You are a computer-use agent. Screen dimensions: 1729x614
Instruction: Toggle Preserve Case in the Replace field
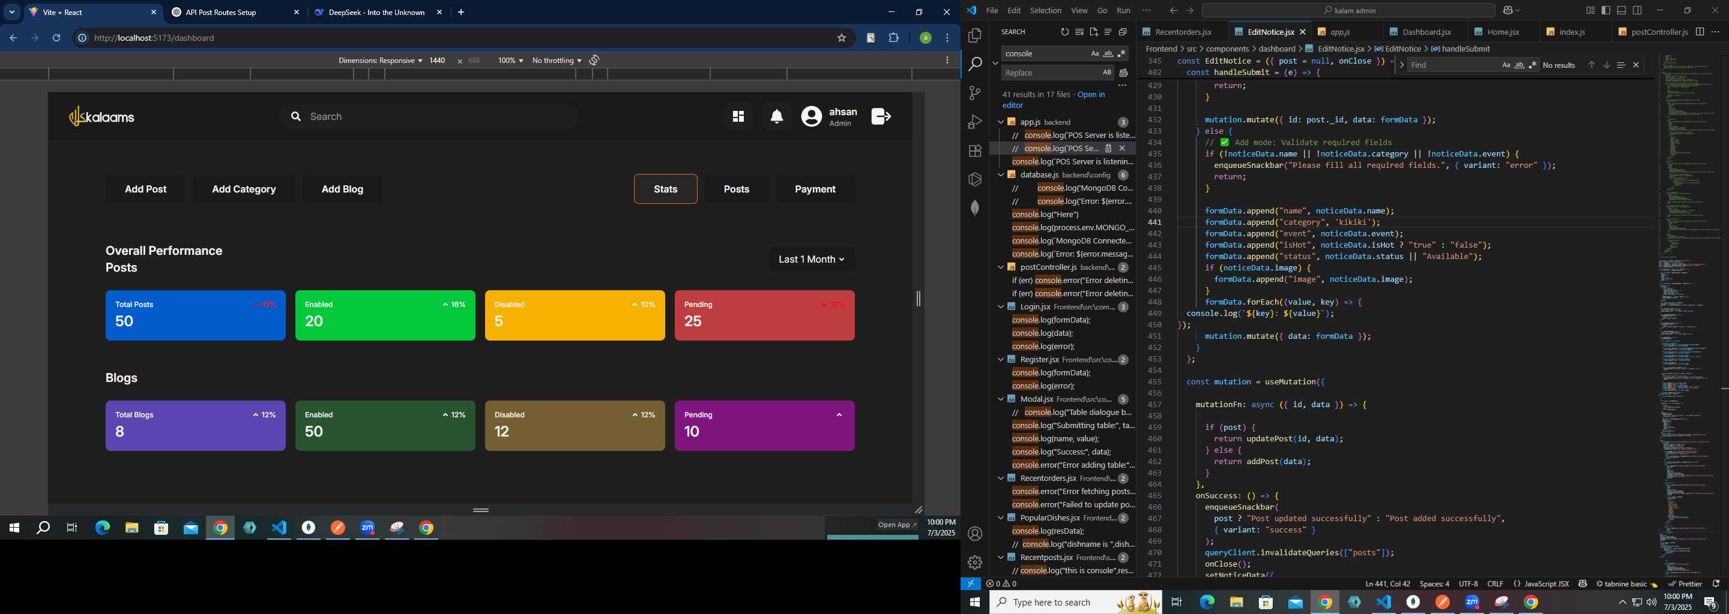pos(1107,73)
